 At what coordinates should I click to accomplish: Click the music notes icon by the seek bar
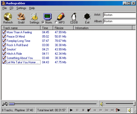pos(5,104)
